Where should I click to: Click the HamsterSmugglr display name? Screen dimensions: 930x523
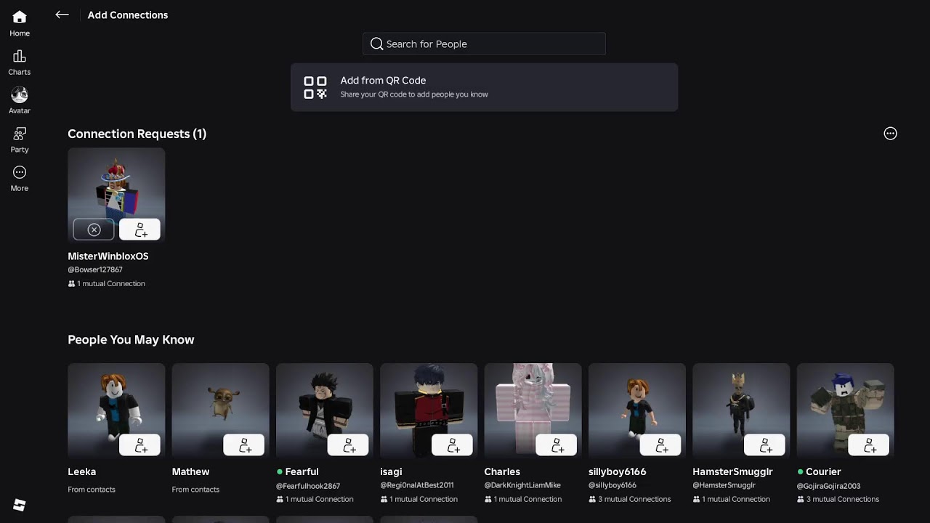point(732,471)
